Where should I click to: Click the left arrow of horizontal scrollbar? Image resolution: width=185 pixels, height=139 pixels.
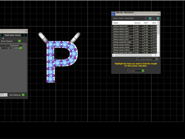pyautogui.click(x=114, y=55)
